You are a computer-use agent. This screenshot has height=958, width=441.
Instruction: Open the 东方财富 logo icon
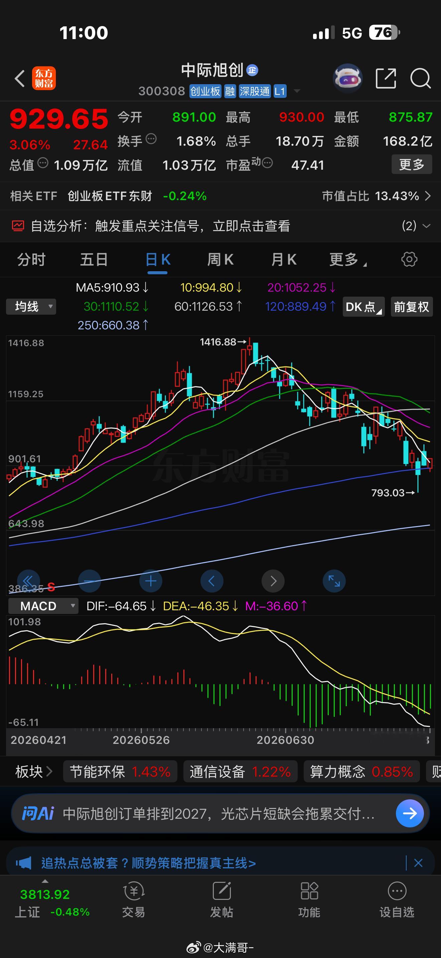[44, 78]
